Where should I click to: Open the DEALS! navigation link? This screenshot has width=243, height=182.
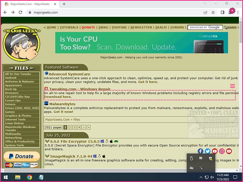161,27
